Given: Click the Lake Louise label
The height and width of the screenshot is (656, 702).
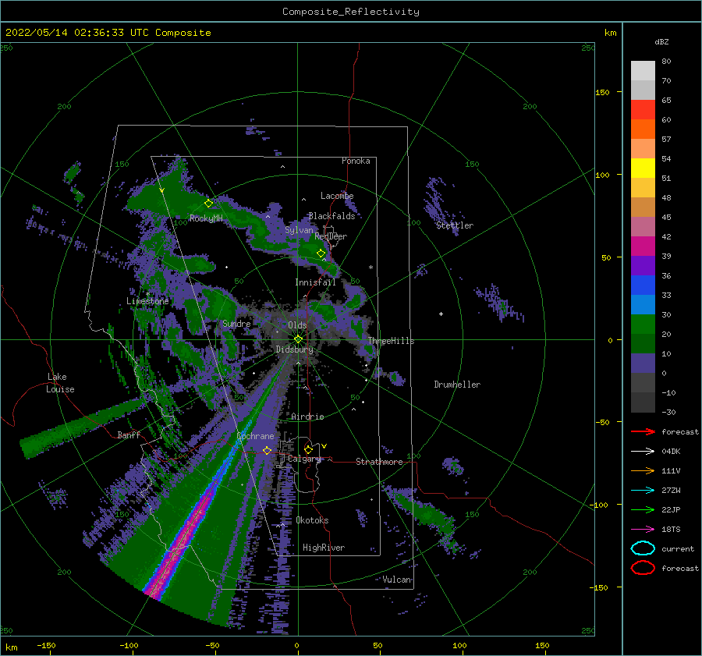Looking at the screenshot, I should (x=61, y=383).
